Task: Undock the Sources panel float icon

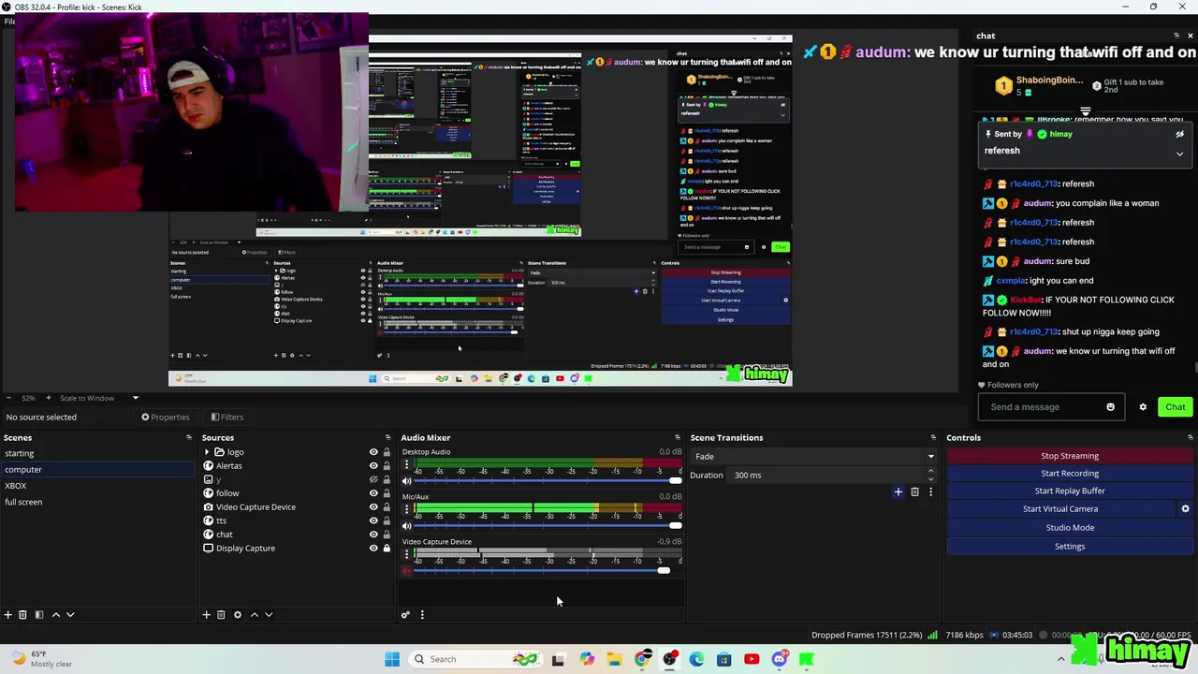Action: point(387,437)
